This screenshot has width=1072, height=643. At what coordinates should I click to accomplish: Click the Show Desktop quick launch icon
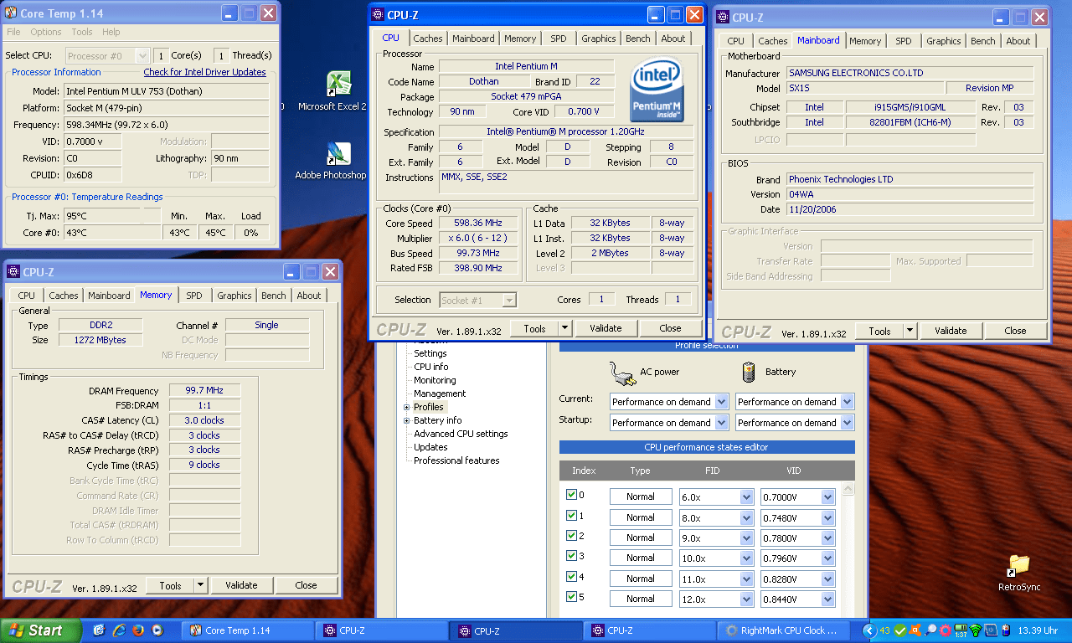(100, 630)
